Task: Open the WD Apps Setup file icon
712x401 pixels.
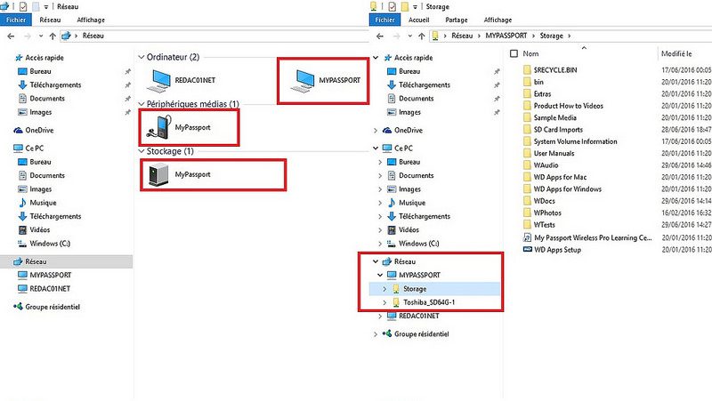Action: tap(528, 250)
